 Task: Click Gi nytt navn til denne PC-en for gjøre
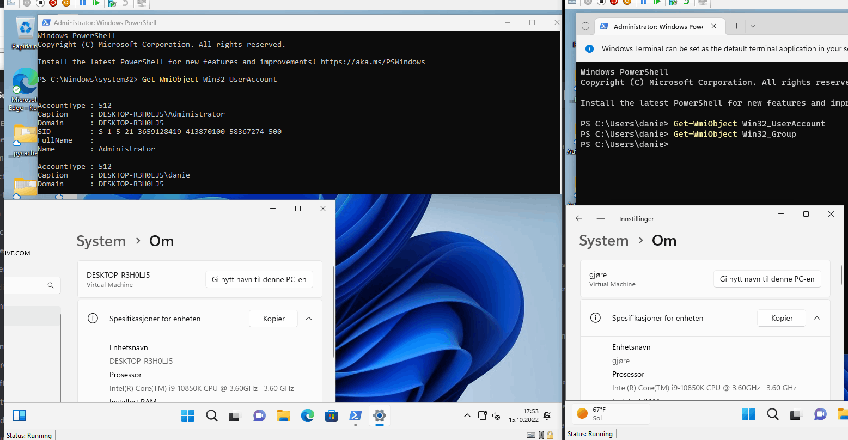[x=767, y=279]
